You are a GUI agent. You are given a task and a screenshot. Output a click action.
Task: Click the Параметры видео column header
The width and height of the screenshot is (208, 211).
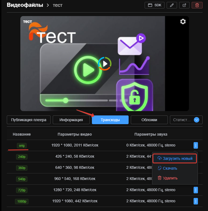click(75, 134)
